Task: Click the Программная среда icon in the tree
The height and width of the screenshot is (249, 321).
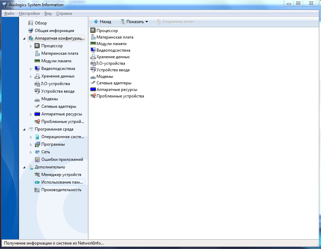Action: [31, 129]
